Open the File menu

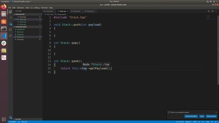pos(10,8)
